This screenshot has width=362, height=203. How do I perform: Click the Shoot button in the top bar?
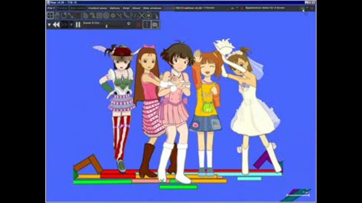[x=136, y=8]
